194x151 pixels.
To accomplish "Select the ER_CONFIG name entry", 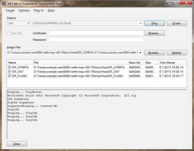I will coord(20,67).
